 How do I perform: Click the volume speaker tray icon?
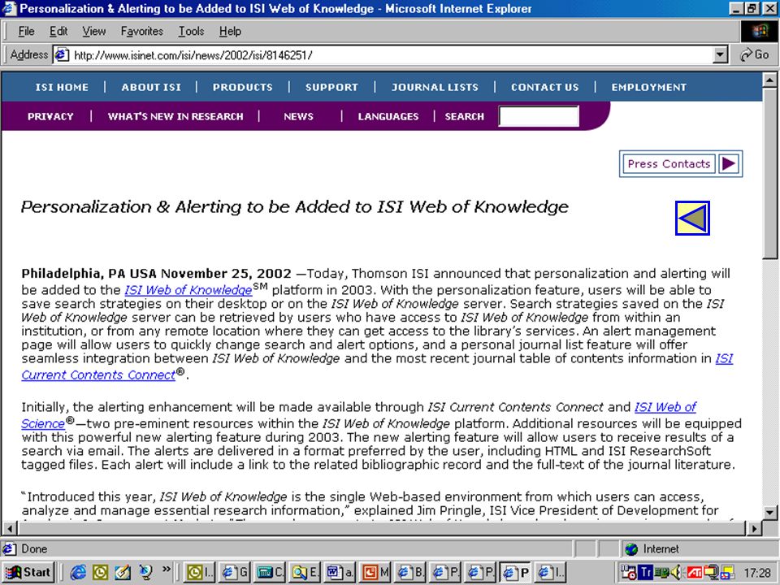[677, 573]
